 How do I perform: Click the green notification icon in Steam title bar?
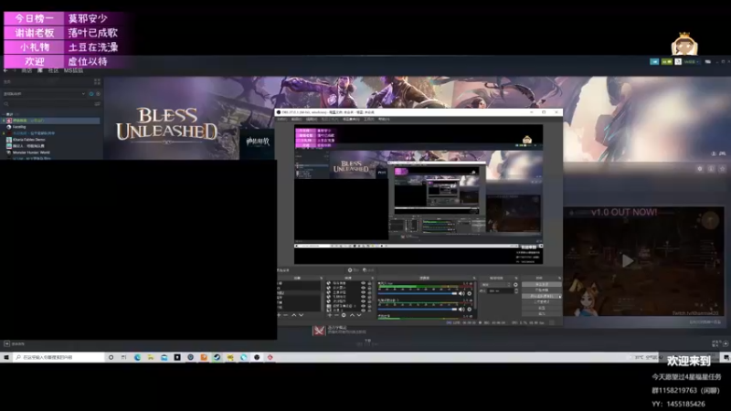pos(667,61)
